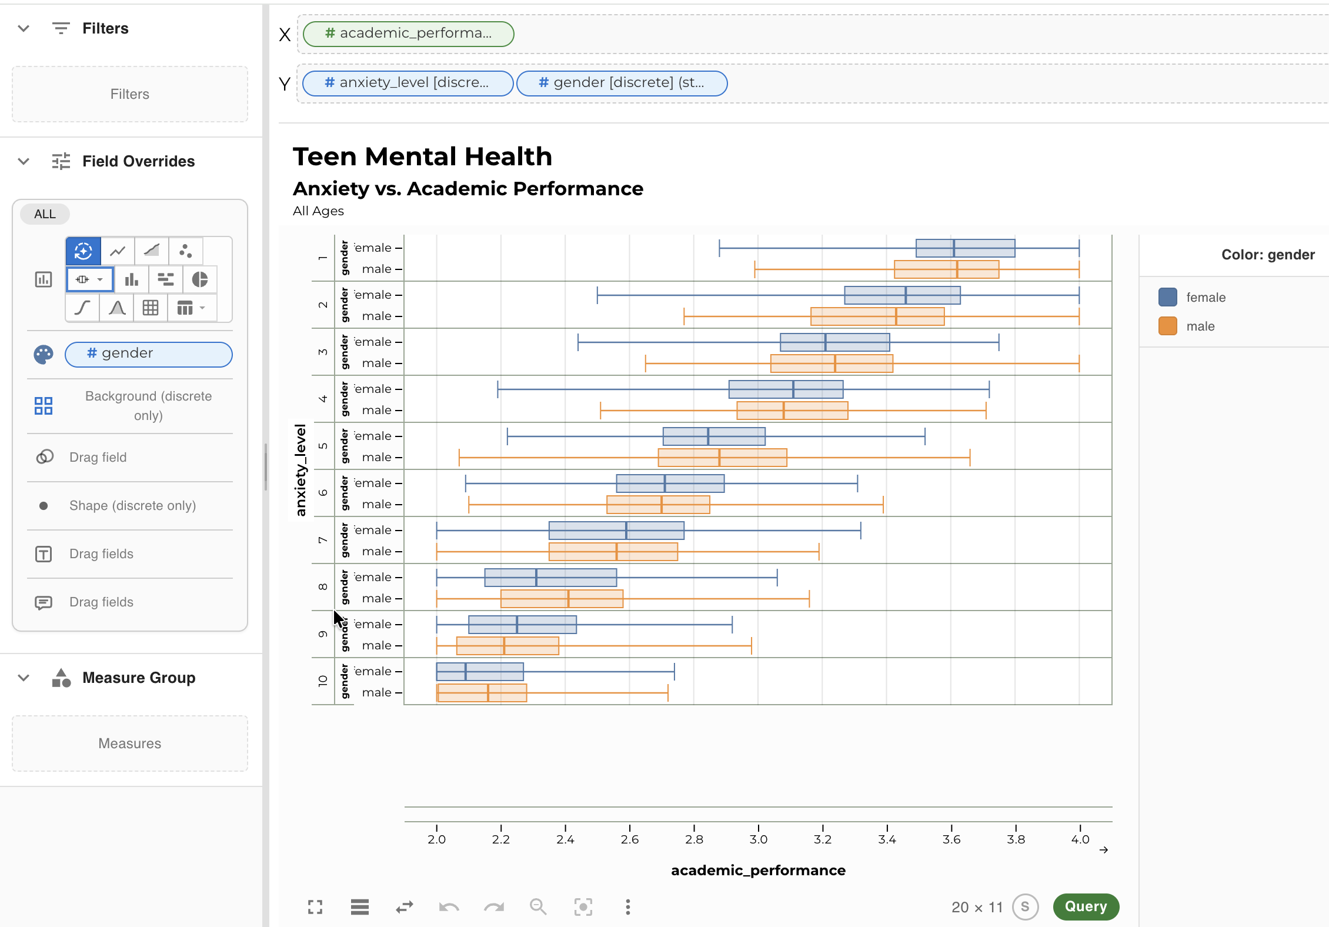
Task: Click the anxiety_level axis label
Action: (x=300, y=470)
